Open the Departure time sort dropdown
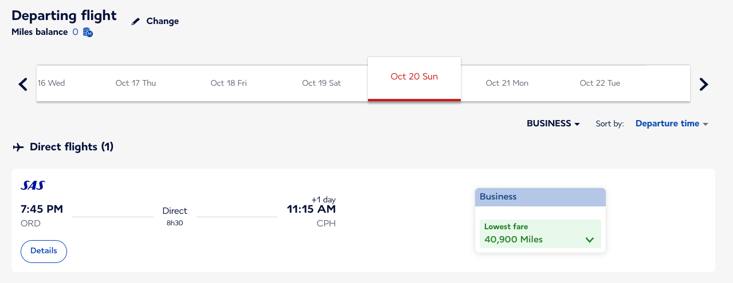Image resolution: width=733 pixels, height=283 pixels. pyautogui.click(x=672, y=123)
